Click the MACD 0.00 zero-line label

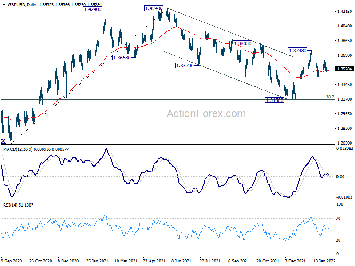(340, 176)
